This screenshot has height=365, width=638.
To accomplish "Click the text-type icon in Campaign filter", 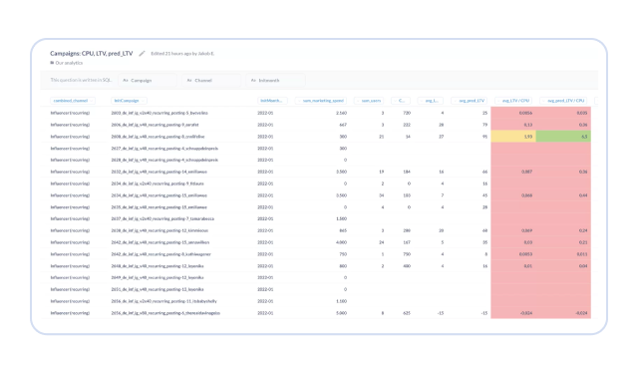I will (x=126, y=80).
